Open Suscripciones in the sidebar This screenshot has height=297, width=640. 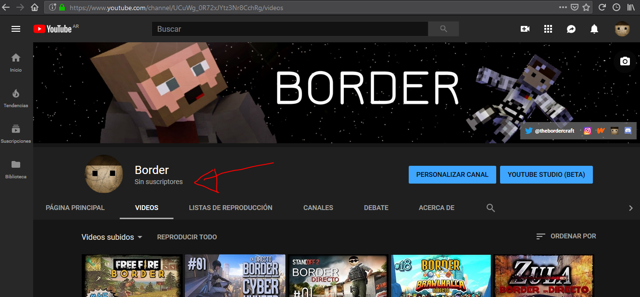coord(16,134)
